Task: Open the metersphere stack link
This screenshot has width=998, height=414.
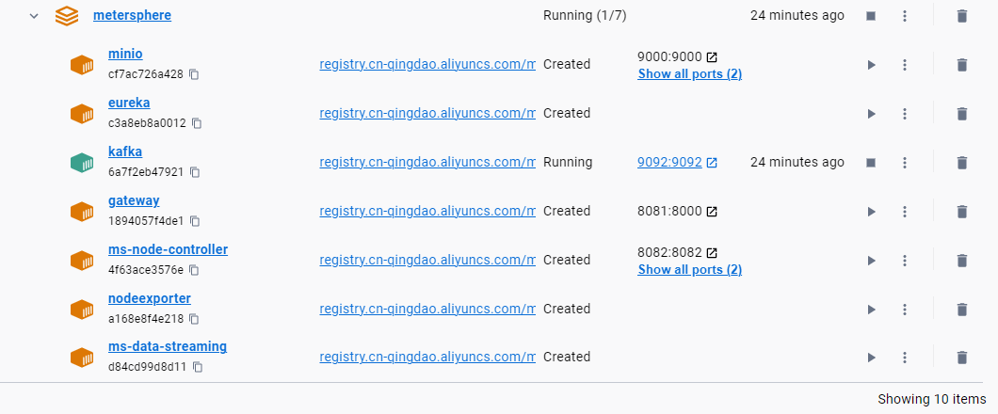Action: coord(133,15)
